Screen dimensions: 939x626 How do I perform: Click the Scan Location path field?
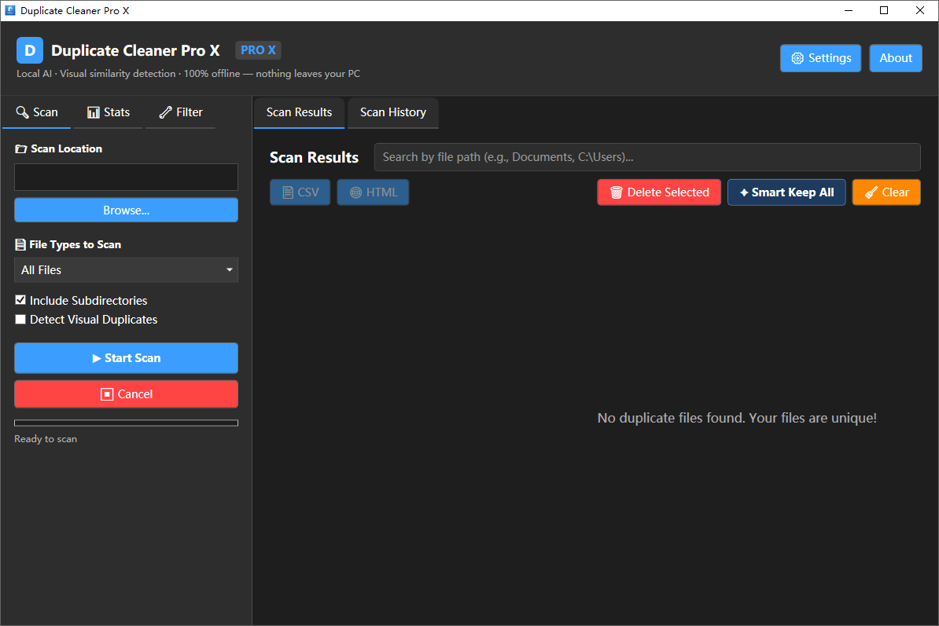(x=127, y=177)
